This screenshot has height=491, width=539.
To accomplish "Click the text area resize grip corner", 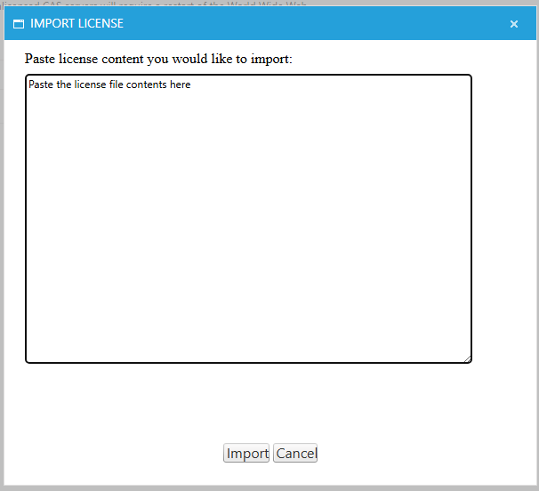I will [x=467, y=358].
